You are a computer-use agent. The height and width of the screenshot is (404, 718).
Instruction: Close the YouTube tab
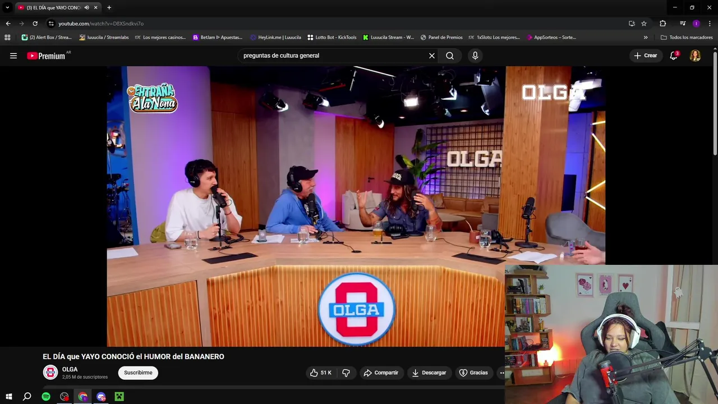95,7
